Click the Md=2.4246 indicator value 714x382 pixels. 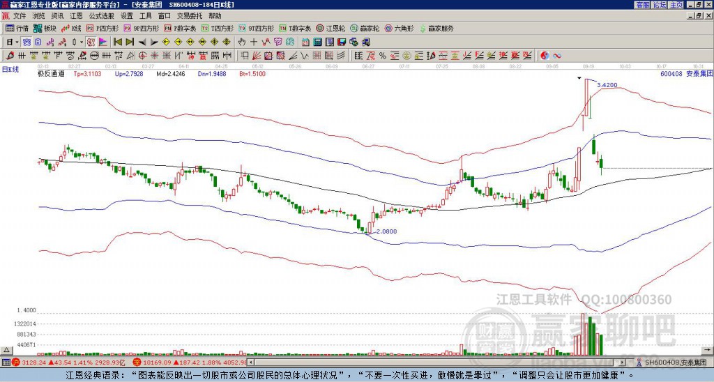171,73
